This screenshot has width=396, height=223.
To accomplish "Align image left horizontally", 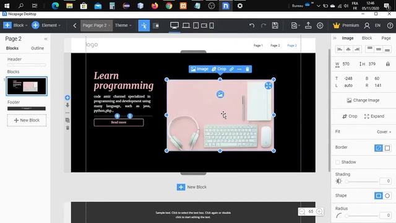I will (x=340, y=49).
